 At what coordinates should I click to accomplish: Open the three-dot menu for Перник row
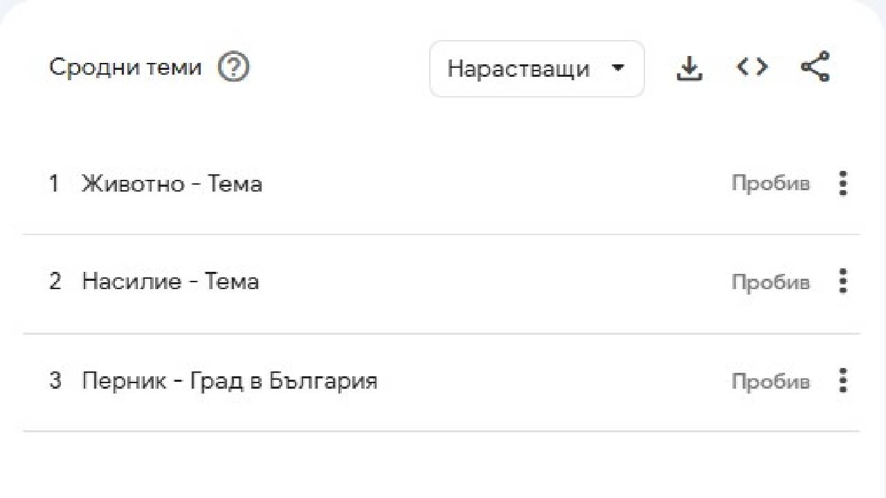842,380
